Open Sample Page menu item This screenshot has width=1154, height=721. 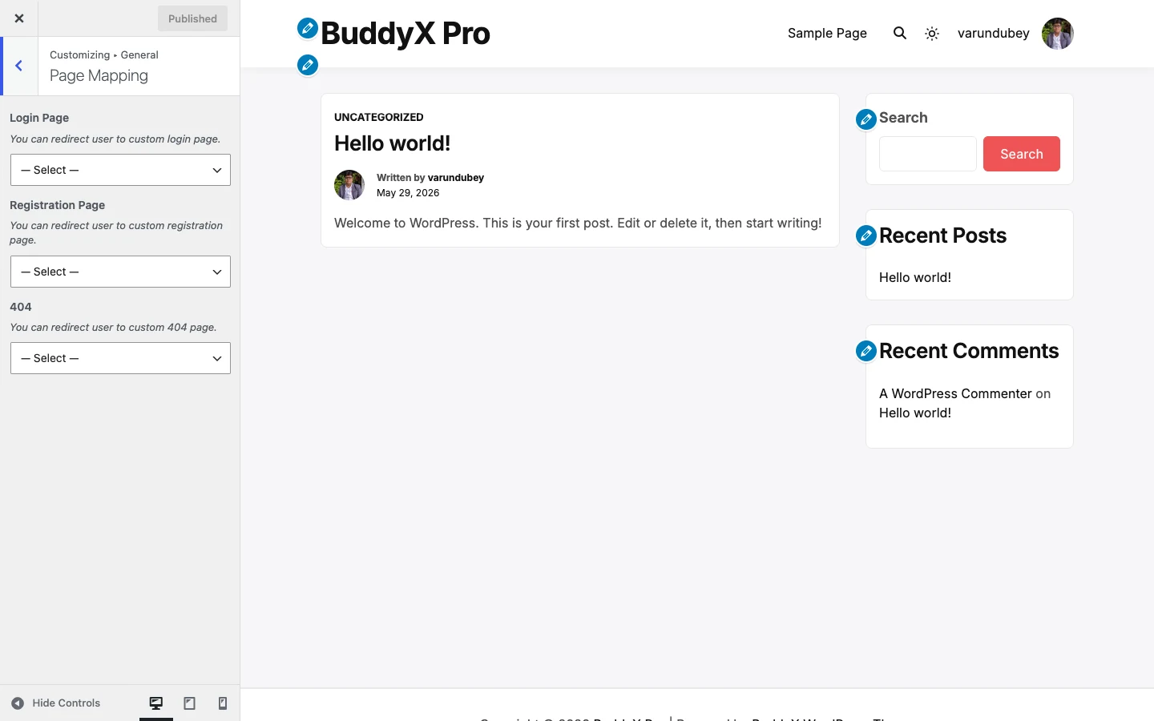[827, 33]
